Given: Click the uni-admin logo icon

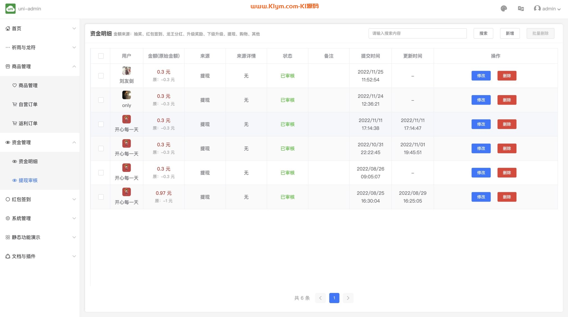Looking at the screenshot, I should pos(10,9).
